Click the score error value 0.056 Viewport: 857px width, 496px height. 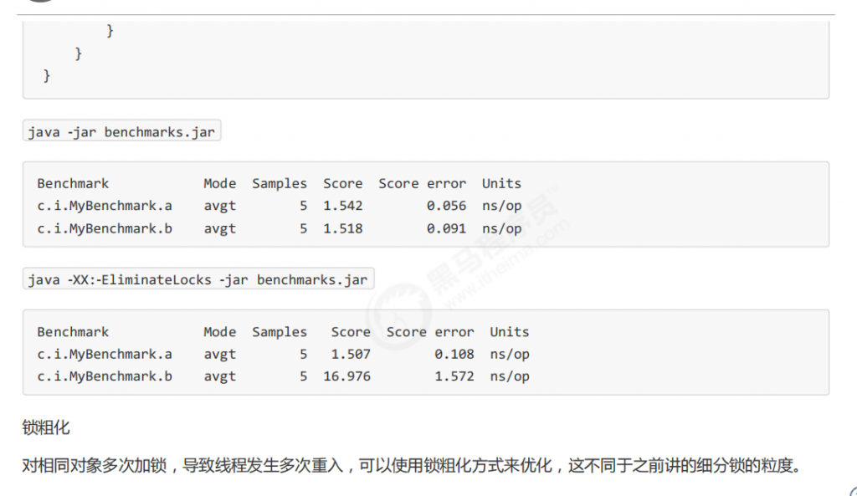[446, 206]
